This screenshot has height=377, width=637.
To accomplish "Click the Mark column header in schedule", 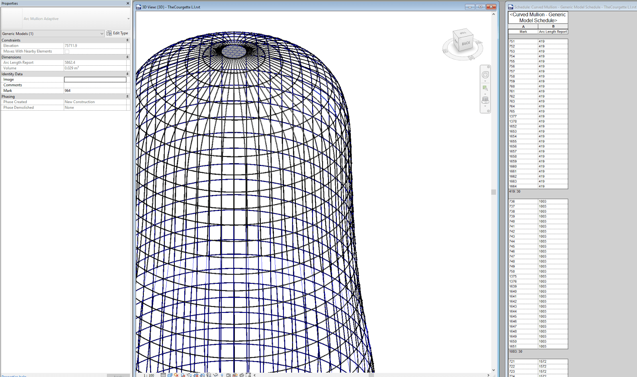I will point(523,31).
